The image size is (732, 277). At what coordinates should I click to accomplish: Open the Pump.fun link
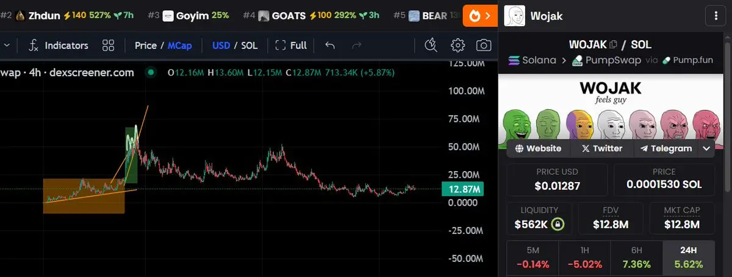tap(687, 60)
